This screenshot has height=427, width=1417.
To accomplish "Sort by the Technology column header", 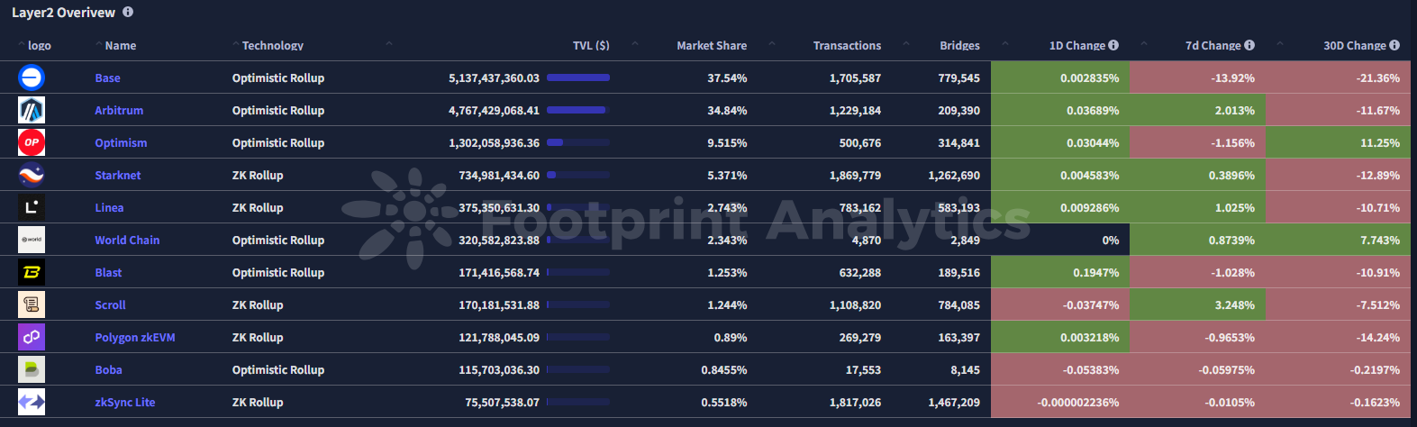I will (x=272, y=45).
